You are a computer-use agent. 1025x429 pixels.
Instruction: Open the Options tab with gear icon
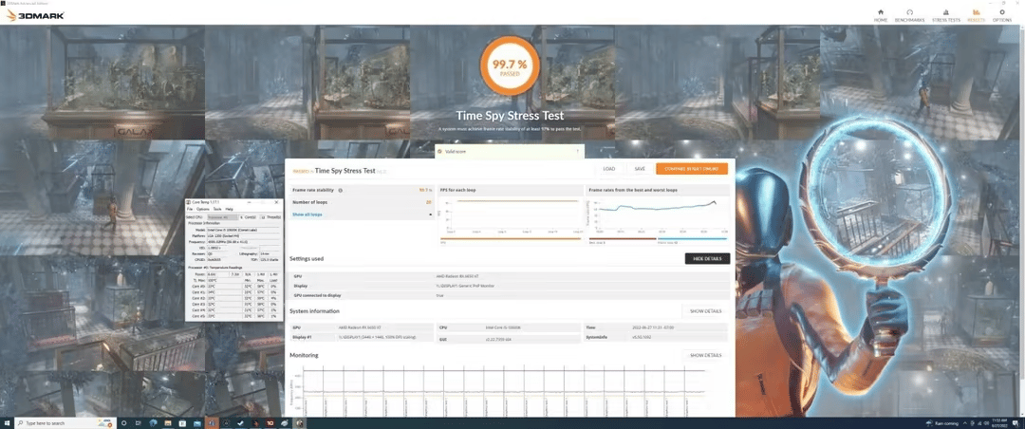(x=1002, y=16)
